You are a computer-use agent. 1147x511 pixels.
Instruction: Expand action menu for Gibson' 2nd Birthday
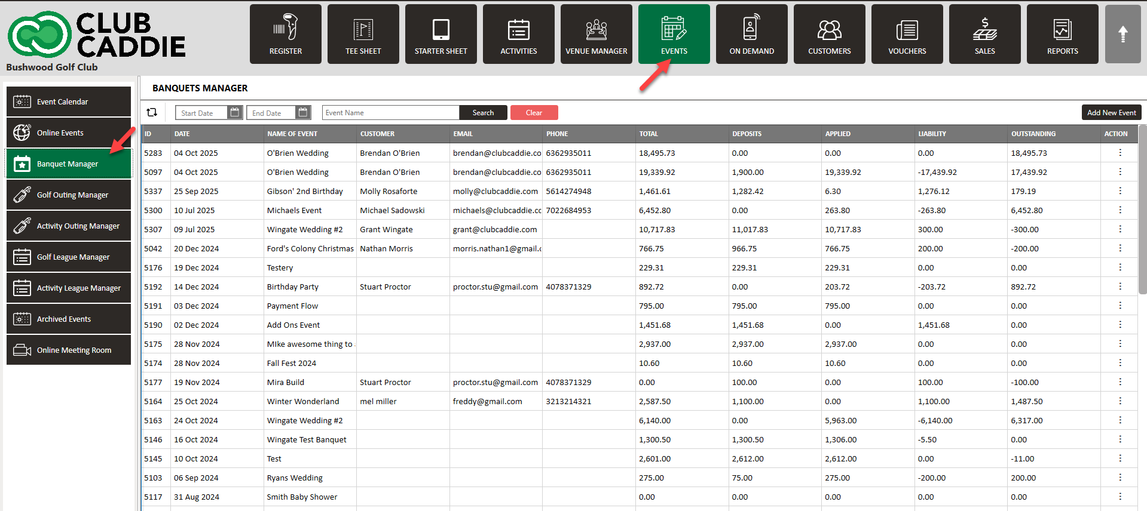coord(1120,191)
